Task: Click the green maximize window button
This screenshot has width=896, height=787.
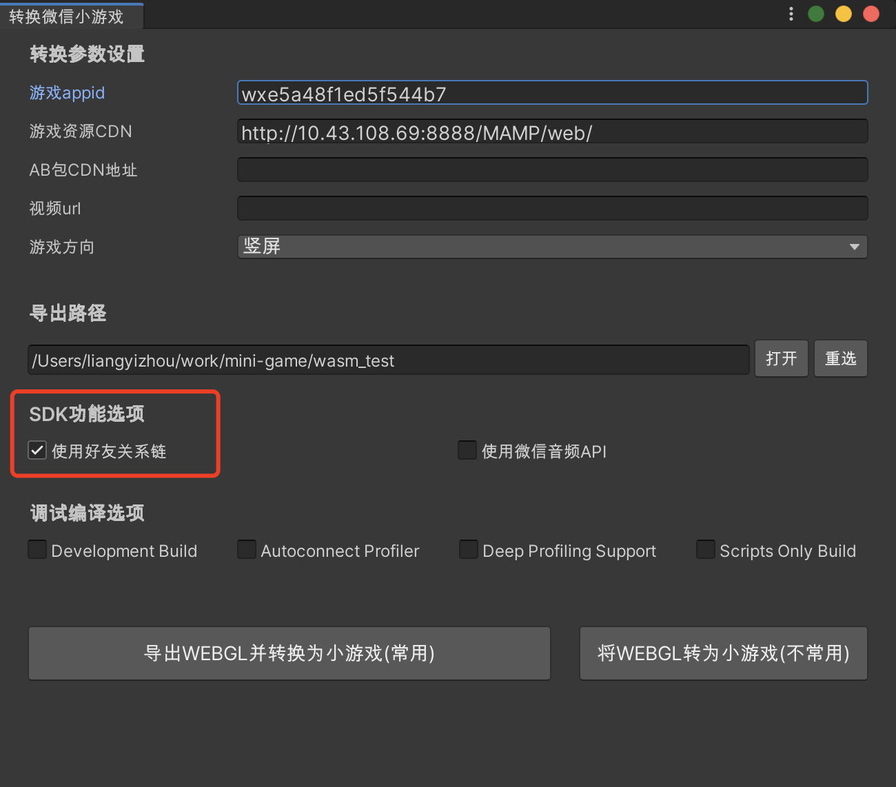Action: (816, 14)
